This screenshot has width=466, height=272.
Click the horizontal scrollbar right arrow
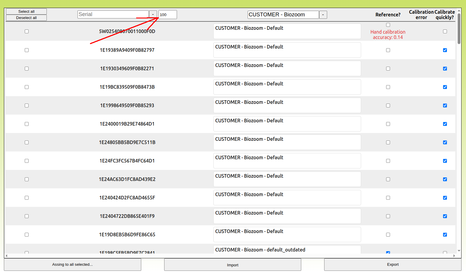click(x=454, y=256)
